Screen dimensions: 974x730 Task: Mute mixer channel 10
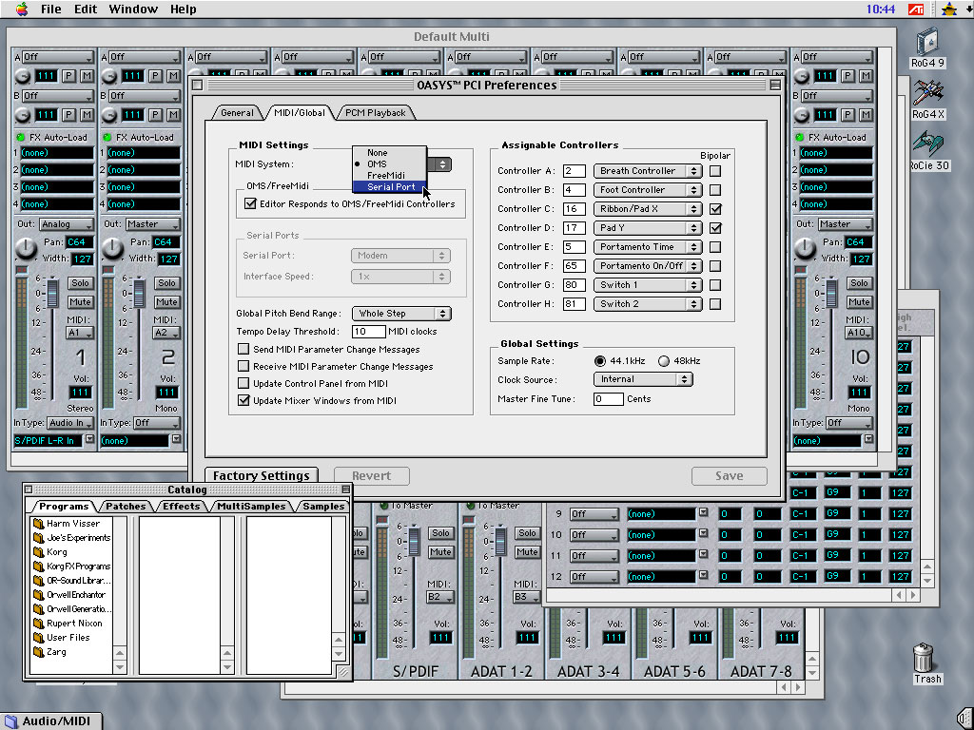pos(859,302)
